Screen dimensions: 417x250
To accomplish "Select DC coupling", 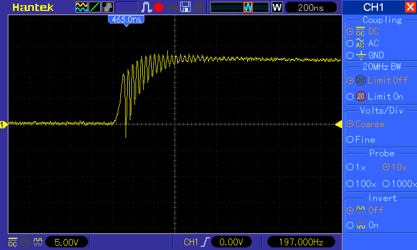I will pyautogui.click(x=363, y=31).
